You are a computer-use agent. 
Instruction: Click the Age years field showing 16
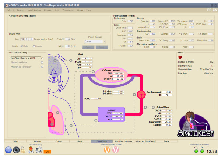[x=22, y=39]
